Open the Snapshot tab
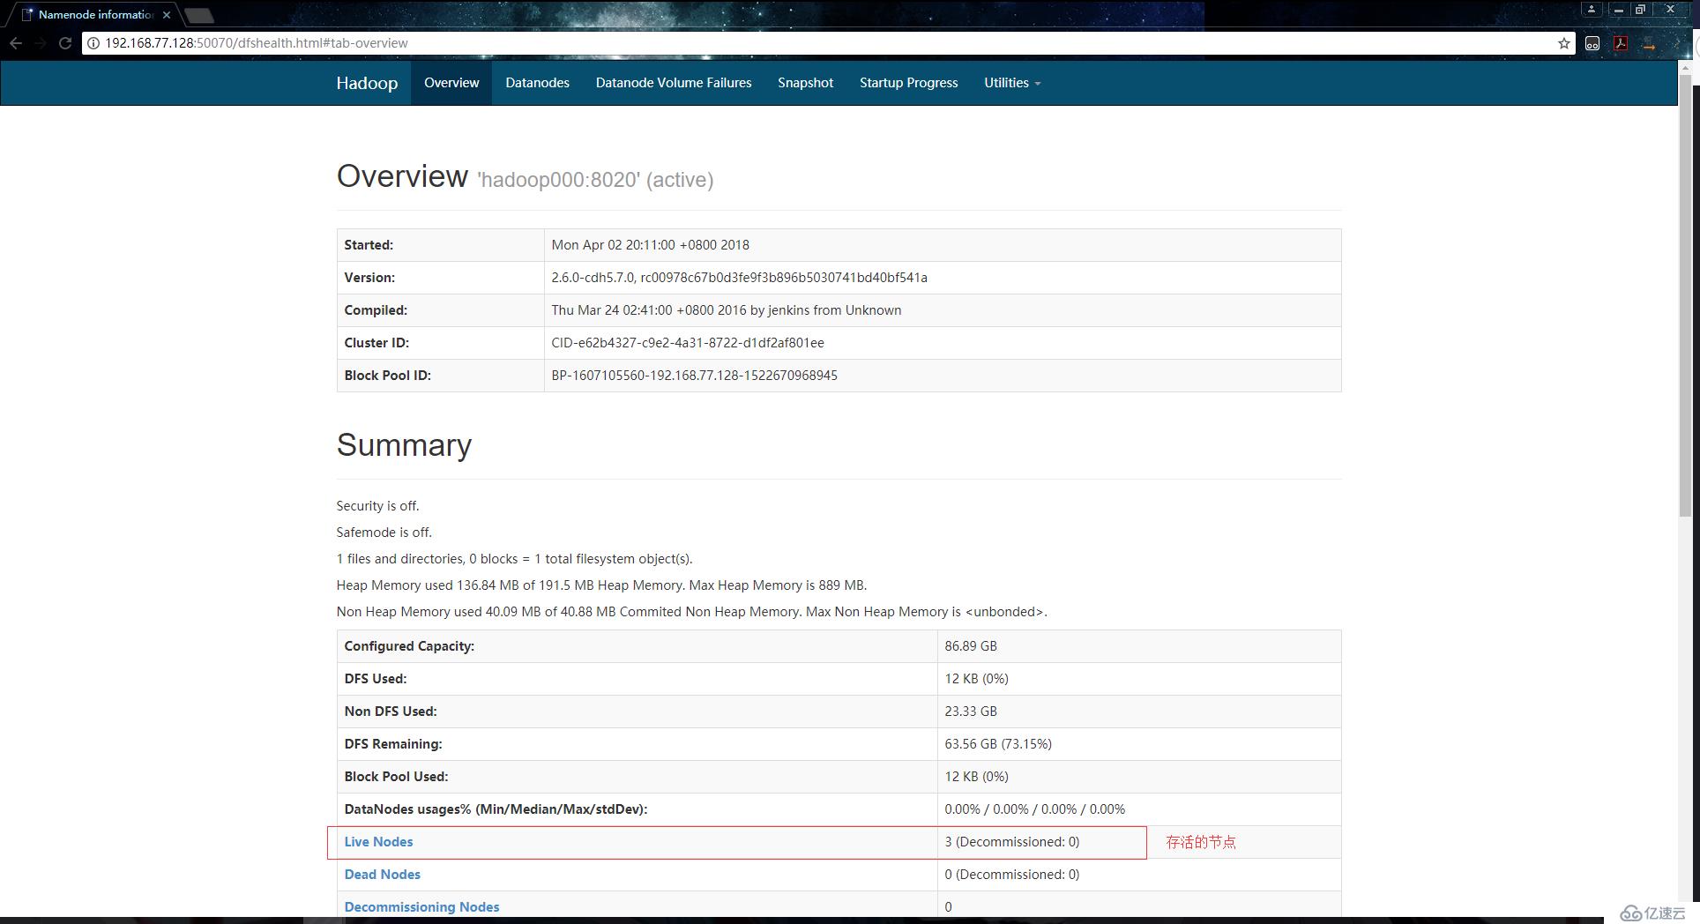The width and height of the screenshot is (1700, 924). point(805,83)
